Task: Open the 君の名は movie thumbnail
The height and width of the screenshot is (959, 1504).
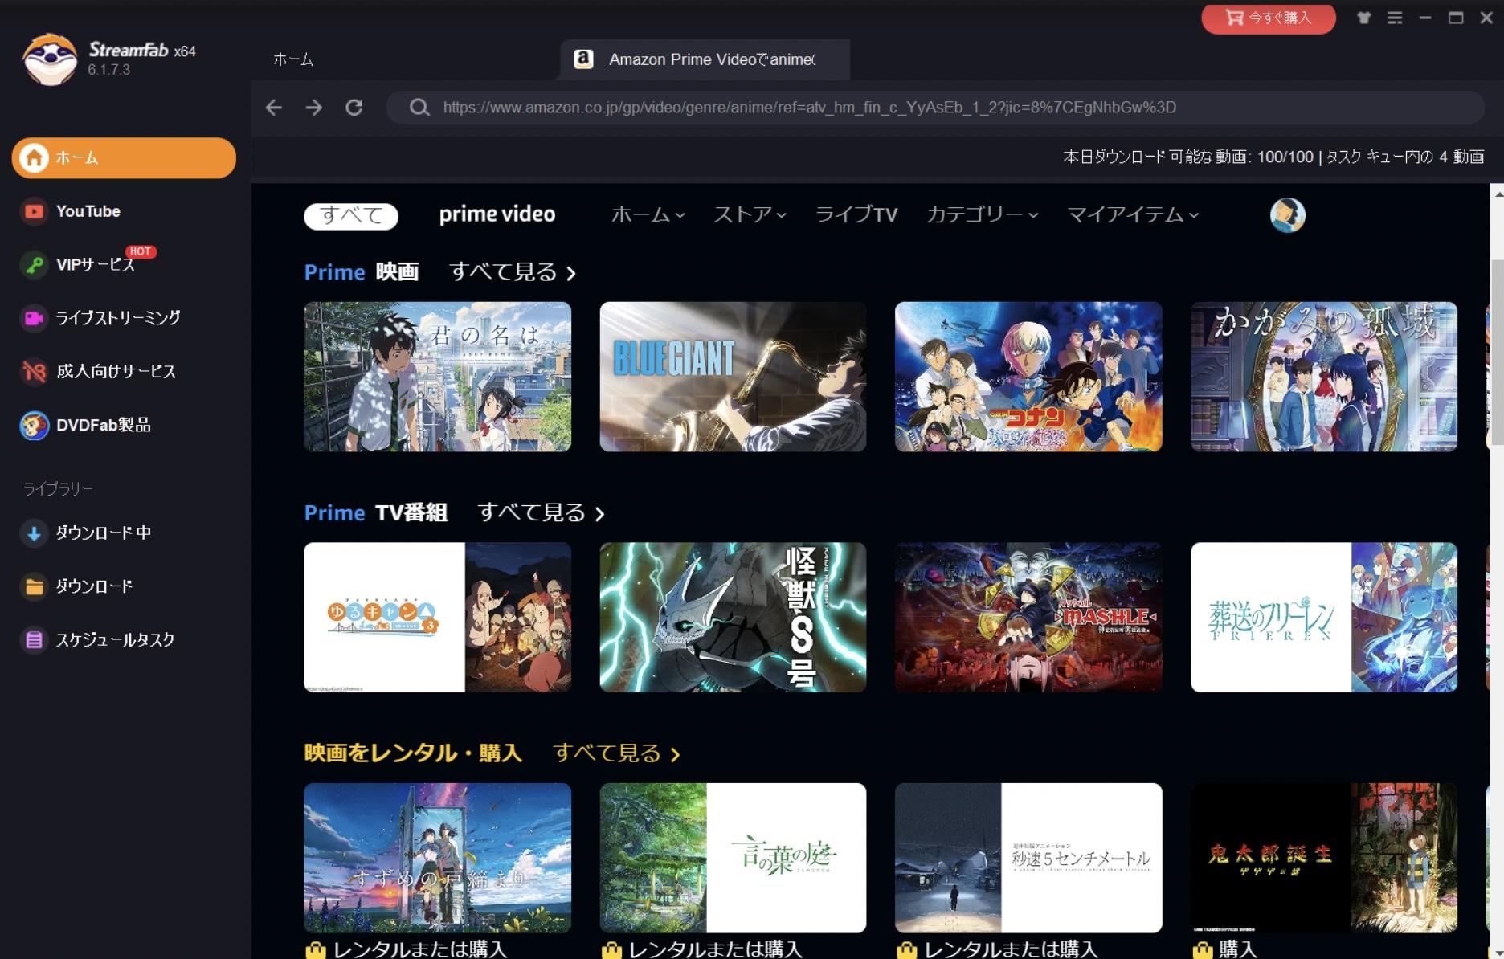Action: click(438, 377)
